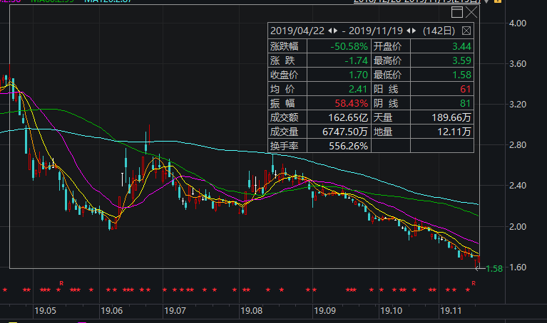Select the 19.11 month label on time axis
This screenshot has width=547, height=323.
451,311
